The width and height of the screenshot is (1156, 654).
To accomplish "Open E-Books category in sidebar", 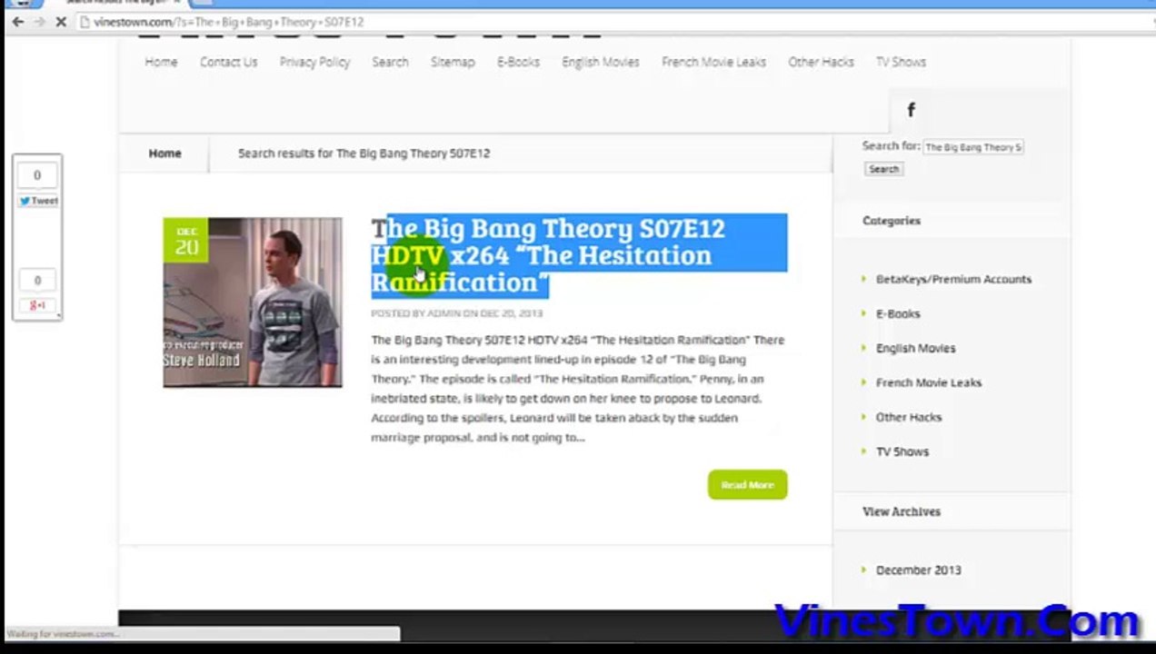I will pos(898,313).
